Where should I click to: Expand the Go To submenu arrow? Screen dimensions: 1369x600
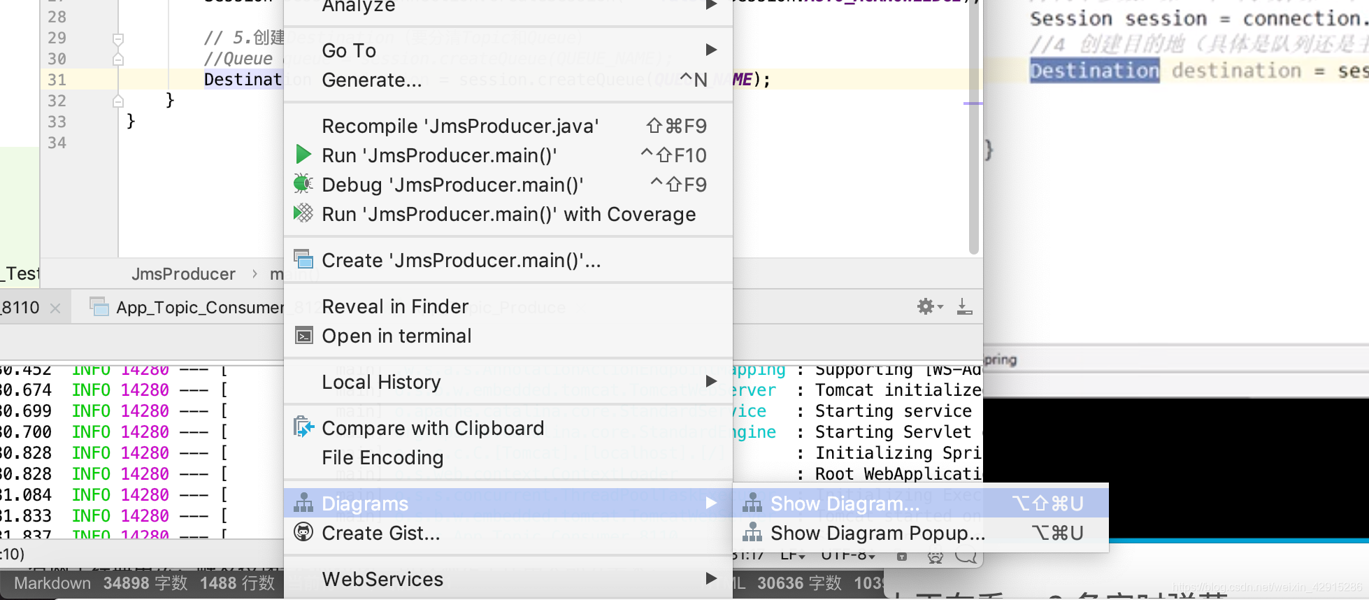711,50
